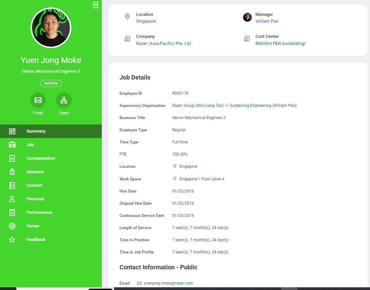This screenshot has height=290, width=370.
Task: Open the Job tab
Action: coord(51,144)
